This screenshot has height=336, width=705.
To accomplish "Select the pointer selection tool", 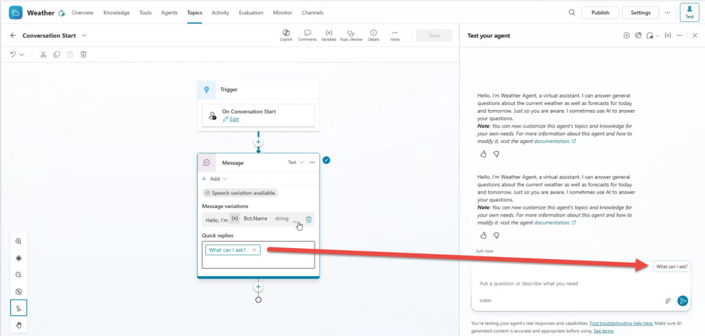I will pos(19,309).
